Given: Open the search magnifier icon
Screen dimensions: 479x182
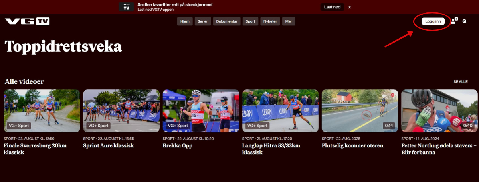Looking at the screenshot, I should click(x=465, y=21).
